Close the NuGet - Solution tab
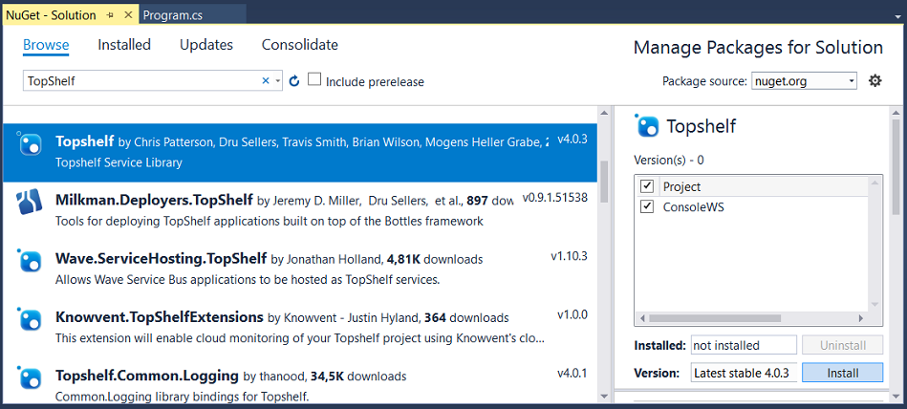Screen dimensions: 907x409 click(x=128, y=15)
